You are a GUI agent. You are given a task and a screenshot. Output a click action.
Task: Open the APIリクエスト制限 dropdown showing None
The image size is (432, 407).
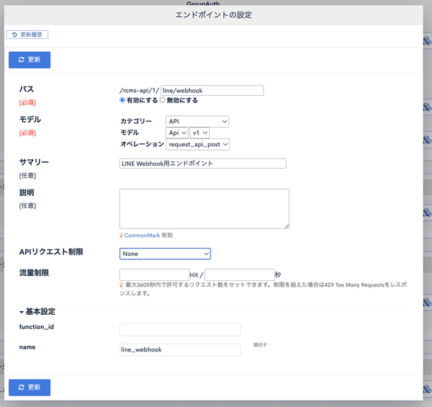coord(165,254)
